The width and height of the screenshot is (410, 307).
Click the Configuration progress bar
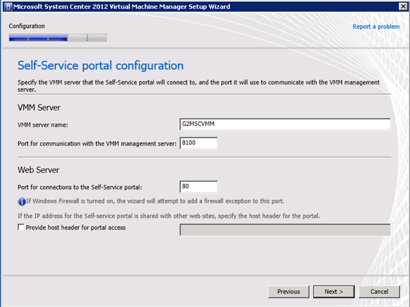pos(58,38)
